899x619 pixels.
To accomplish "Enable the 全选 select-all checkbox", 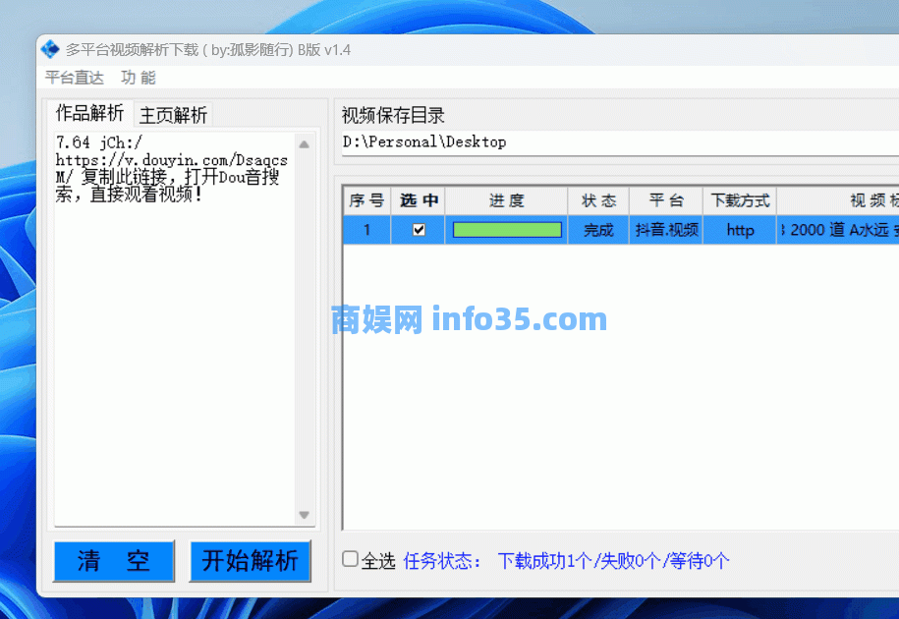I will 349,558.
